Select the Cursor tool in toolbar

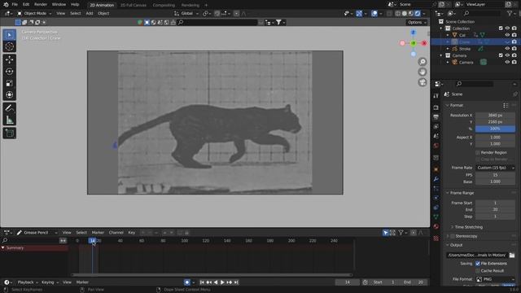coord(9,46)
